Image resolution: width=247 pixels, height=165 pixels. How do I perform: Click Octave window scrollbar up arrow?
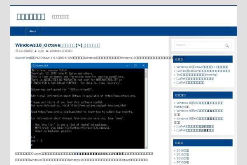(146, 70)
